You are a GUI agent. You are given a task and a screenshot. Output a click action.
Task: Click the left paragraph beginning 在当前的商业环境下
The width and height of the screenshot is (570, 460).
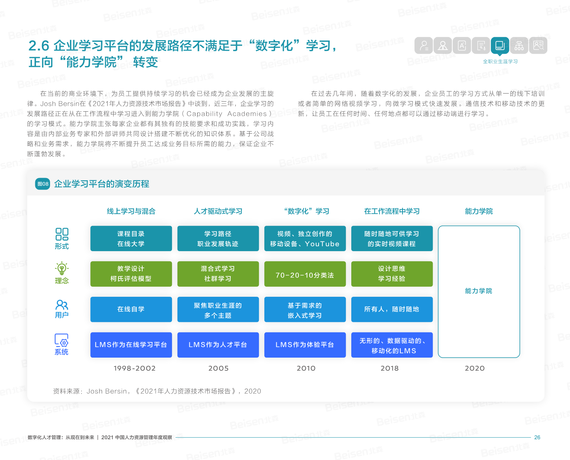(150, 124)
